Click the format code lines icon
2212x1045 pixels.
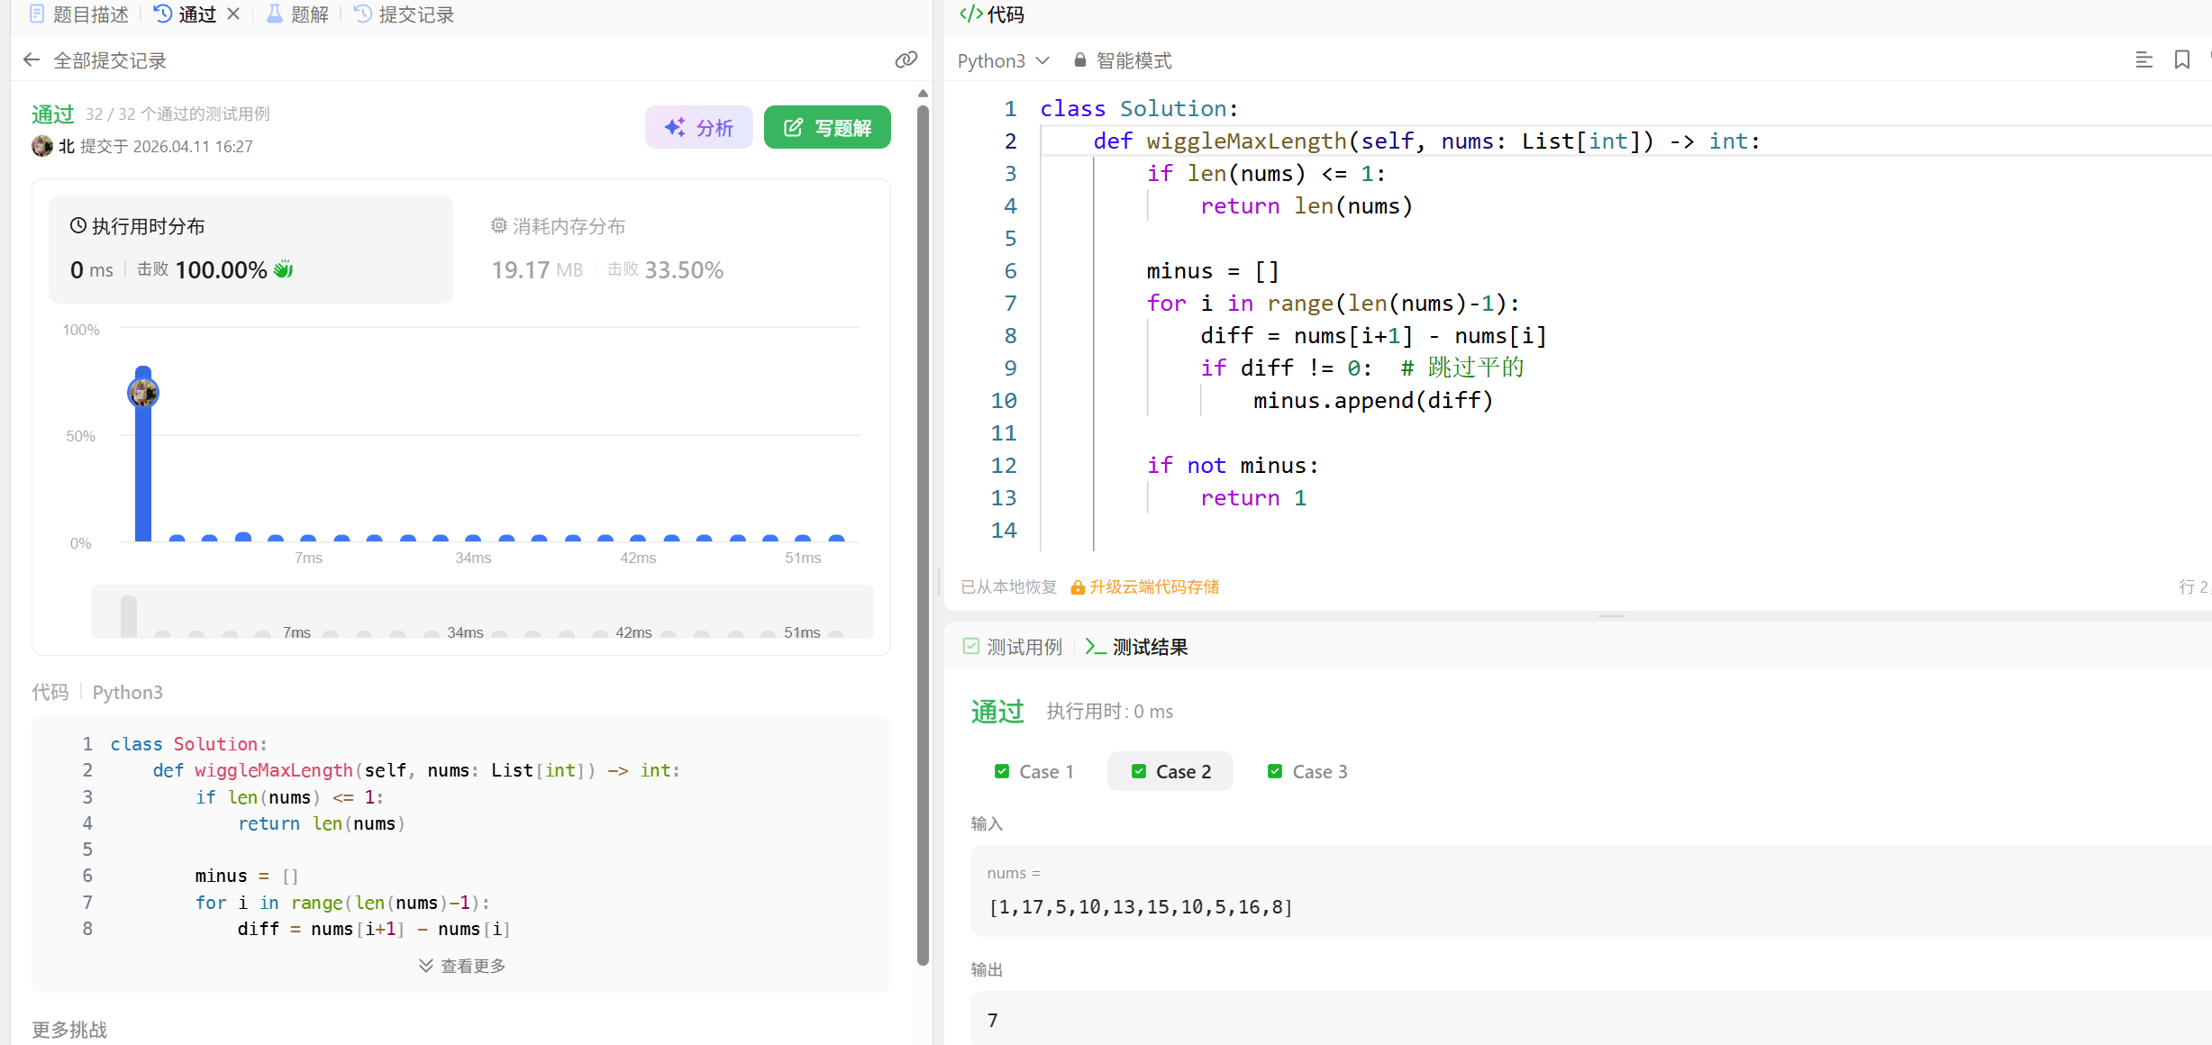point(2144,60)
